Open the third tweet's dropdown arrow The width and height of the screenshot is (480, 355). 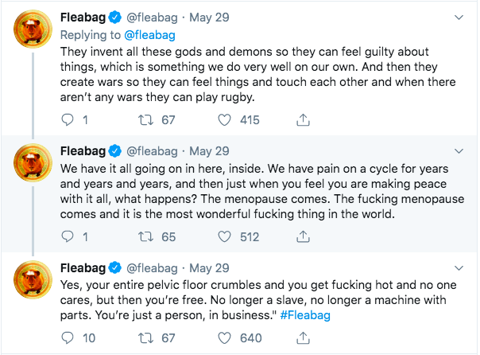coord(459,267)
